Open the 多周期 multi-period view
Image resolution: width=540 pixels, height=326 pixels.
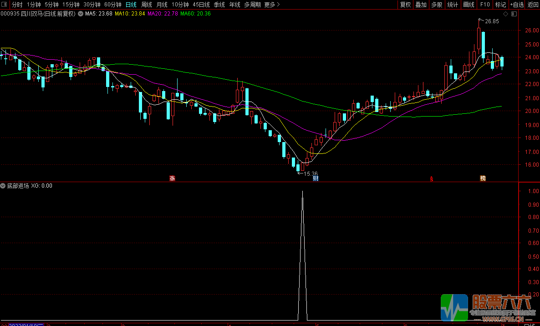point(252,5)
